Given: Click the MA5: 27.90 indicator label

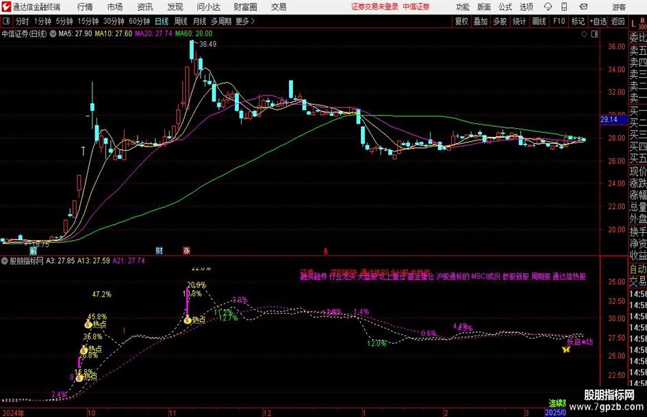Looking at the screenshot, I should point(75,34).
